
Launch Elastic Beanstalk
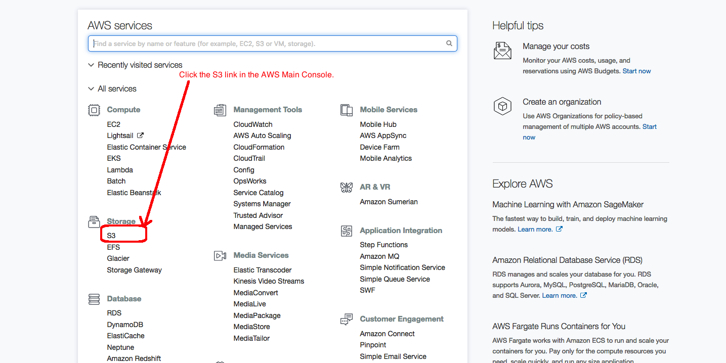tap(134, 193)
